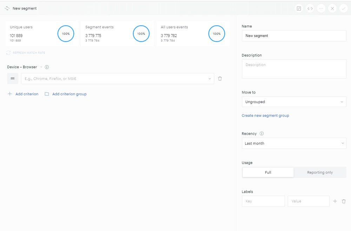Delete the Device – Browser criterion trash icon

click(x=220, y=79)
